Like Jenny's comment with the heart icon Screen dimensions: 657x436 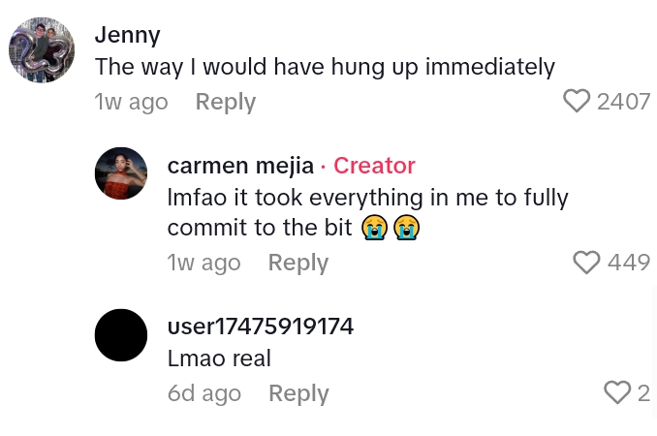click(x=577, y=101)
